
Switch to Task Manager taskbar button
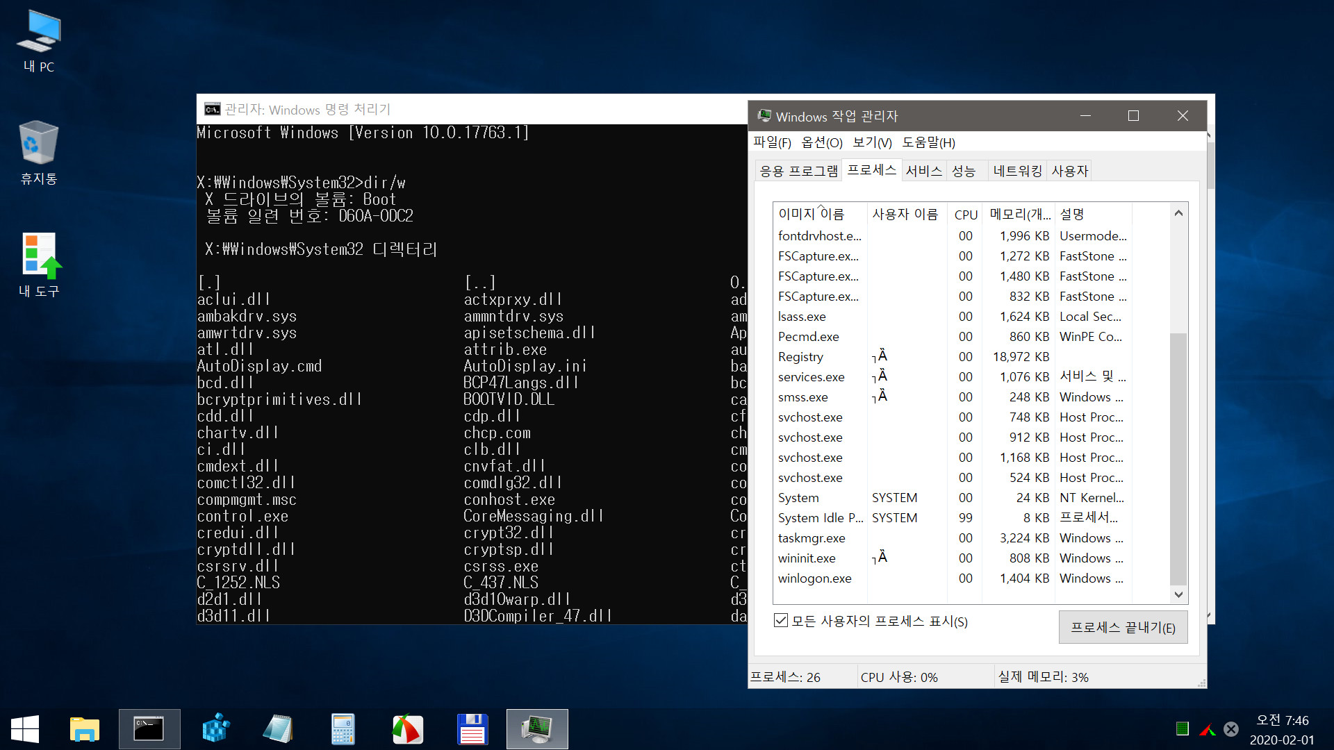(537, 729)
